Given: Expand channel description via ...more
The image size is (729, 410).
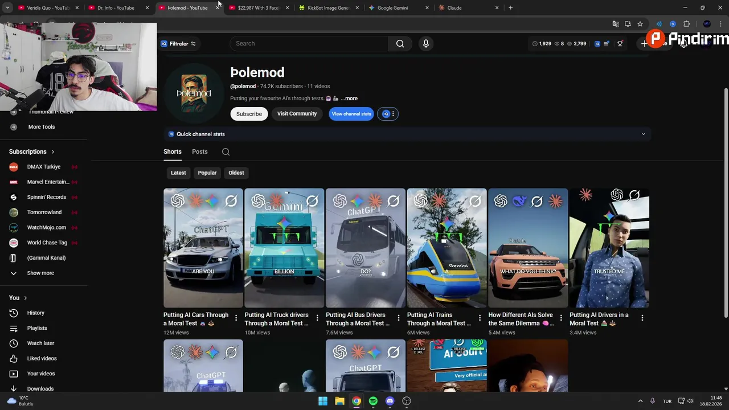Looking at the screenshot, I should click(349, 99).
